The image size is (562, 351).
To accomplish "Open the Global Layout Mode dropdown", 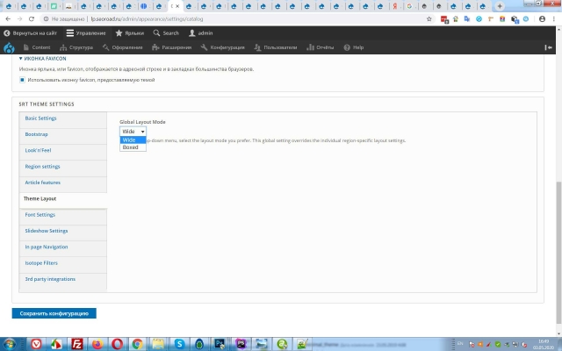I will pyautogui.click(x=133, y=131).
